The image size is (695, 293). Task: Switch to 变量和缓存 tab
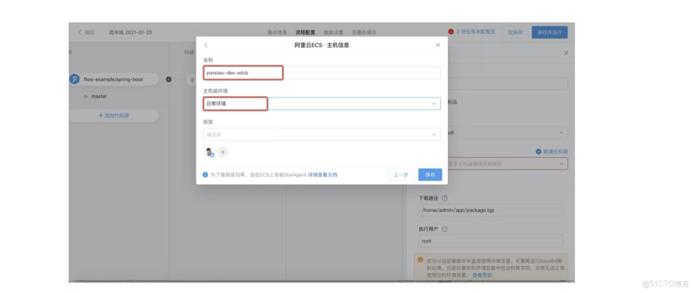tap(364, 32)
